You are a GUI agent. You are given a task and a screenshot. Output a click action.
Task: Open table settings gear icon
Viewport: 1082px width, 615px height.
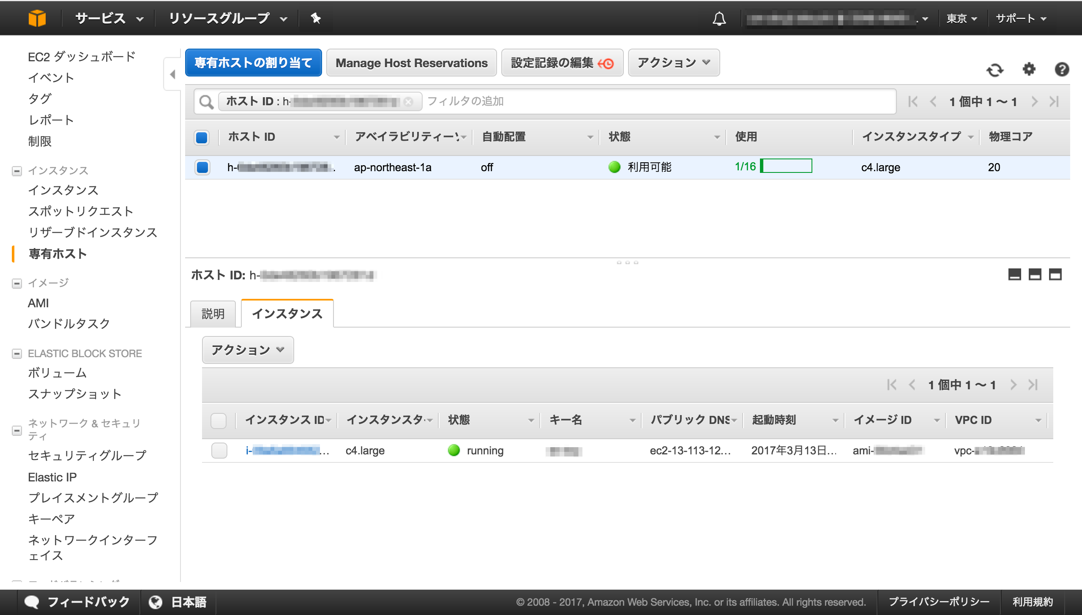(x=1029, y=69)
